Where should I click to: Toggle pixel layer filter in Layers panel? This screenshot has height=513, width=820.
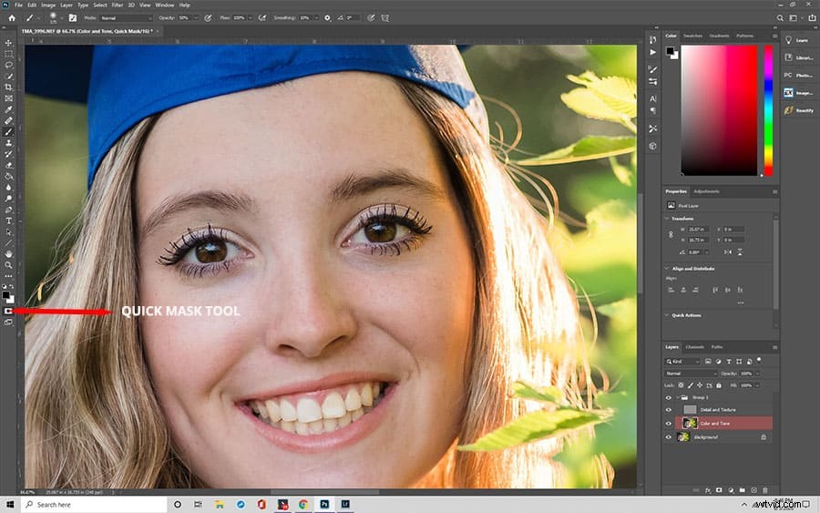(708, 362)
